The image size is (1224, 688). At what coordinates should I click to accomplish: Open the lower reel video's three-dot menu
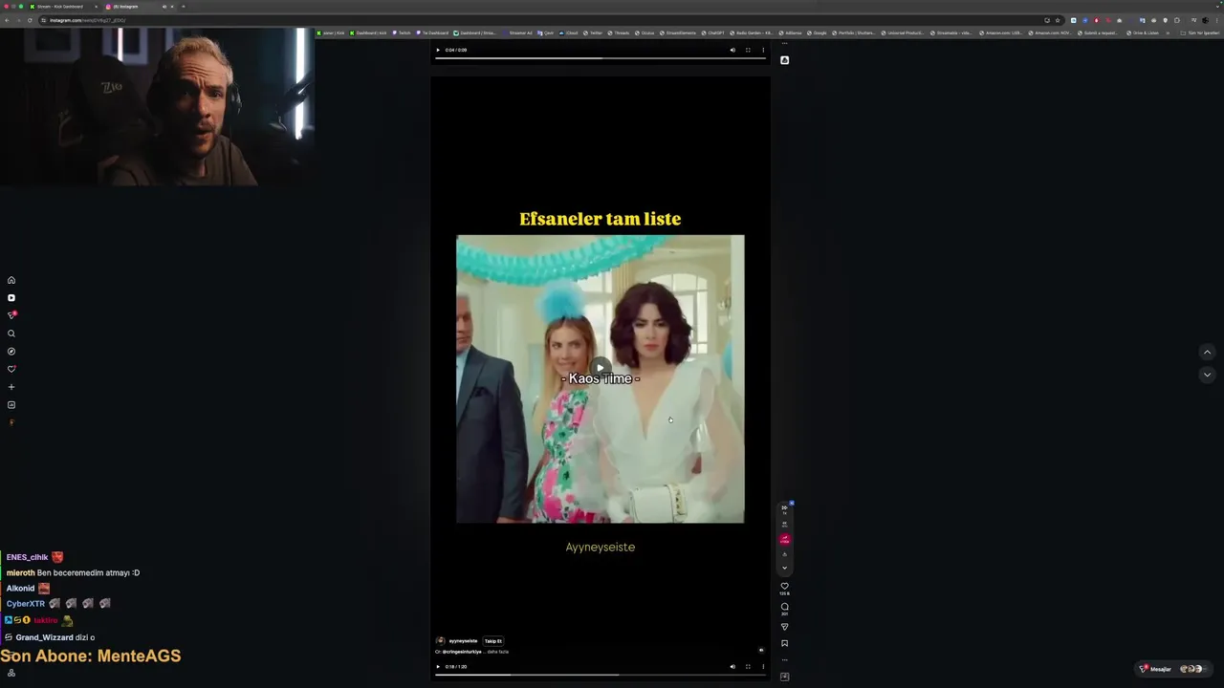pos(763,667)
